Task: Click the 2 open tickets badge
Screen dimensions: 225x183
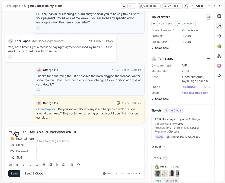Action: tap(177, 111)
